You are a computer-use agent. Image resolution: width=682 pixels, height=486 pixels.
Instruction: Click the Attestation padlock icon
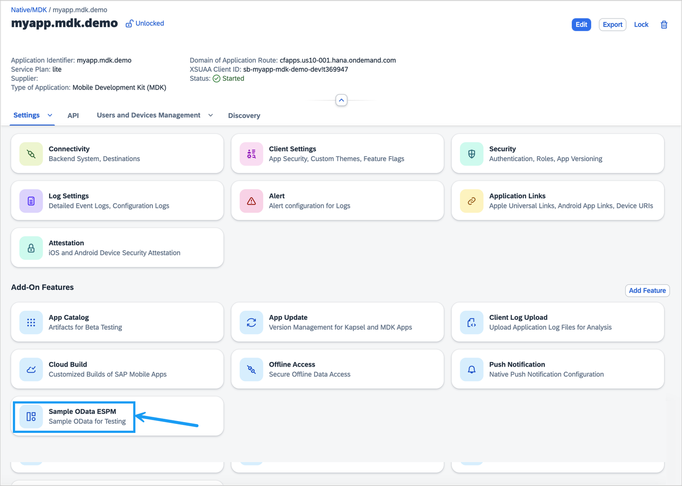point(31,248)
